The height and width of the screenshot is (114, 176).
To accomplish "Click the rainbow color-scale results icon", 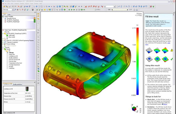I will click(49, 10).
